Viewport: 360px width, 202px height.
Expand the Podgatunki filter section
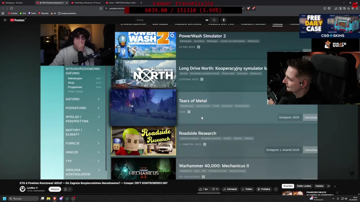click(x=83, y=108)
